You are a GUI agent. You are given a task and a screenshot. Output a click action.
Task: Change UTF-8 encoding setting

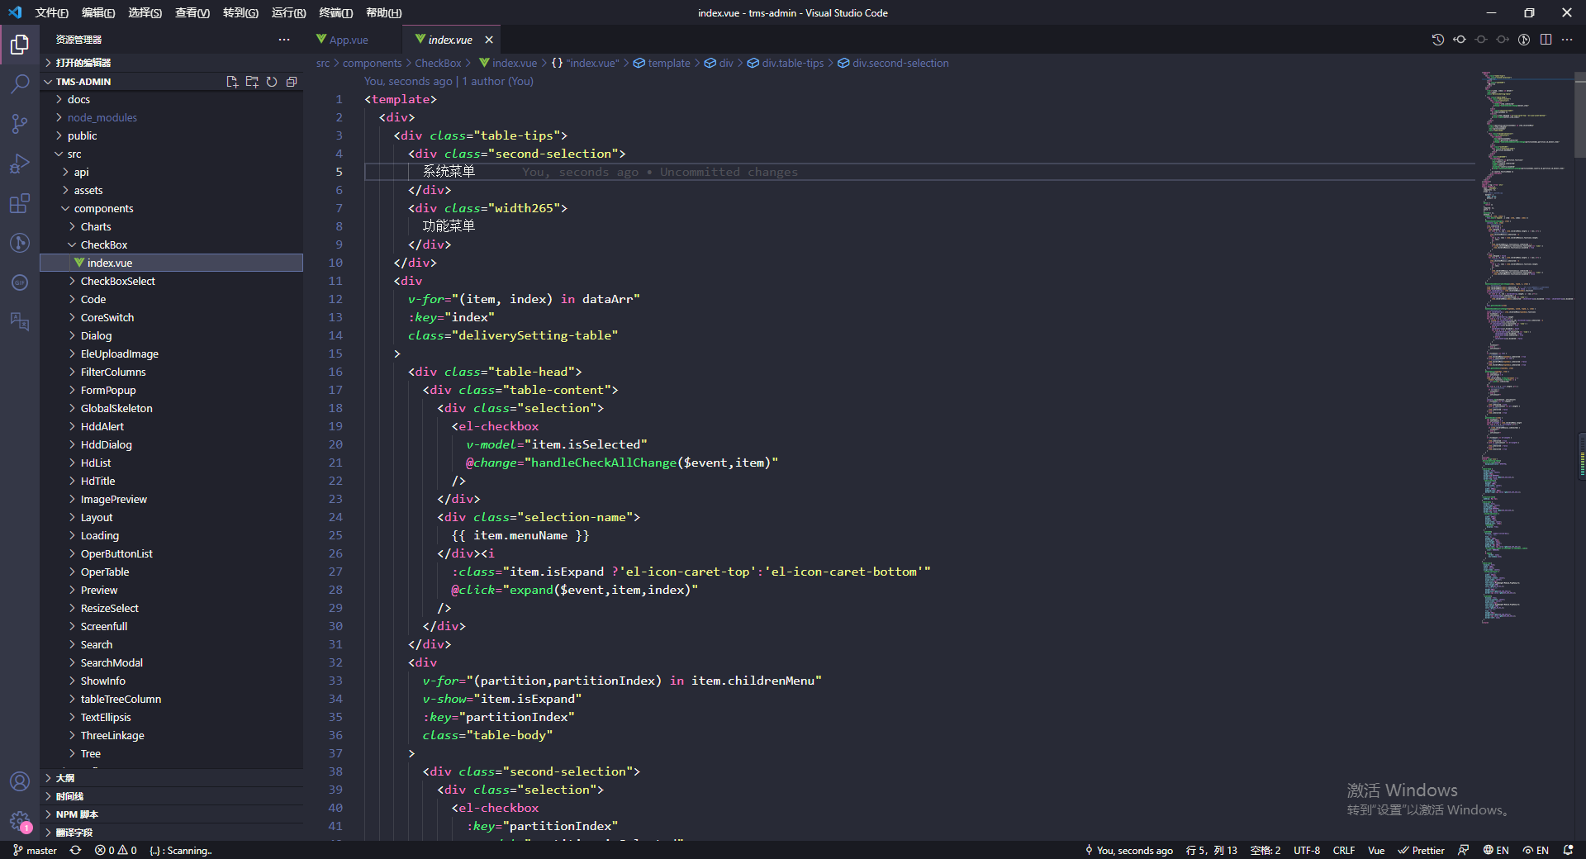(1307, 850)
